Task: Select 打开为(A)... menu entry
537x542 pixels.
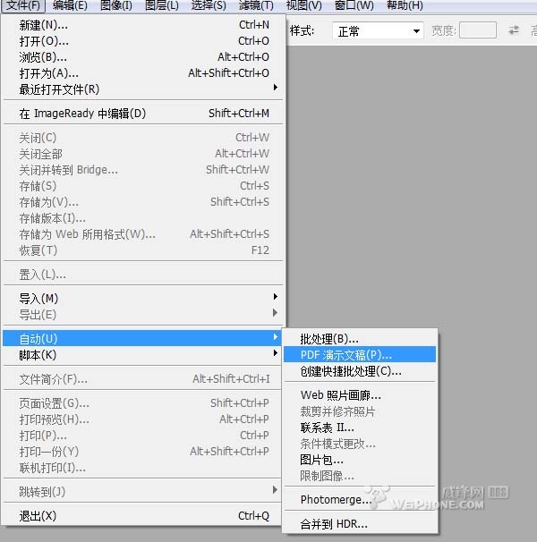Action: [144, 73]
